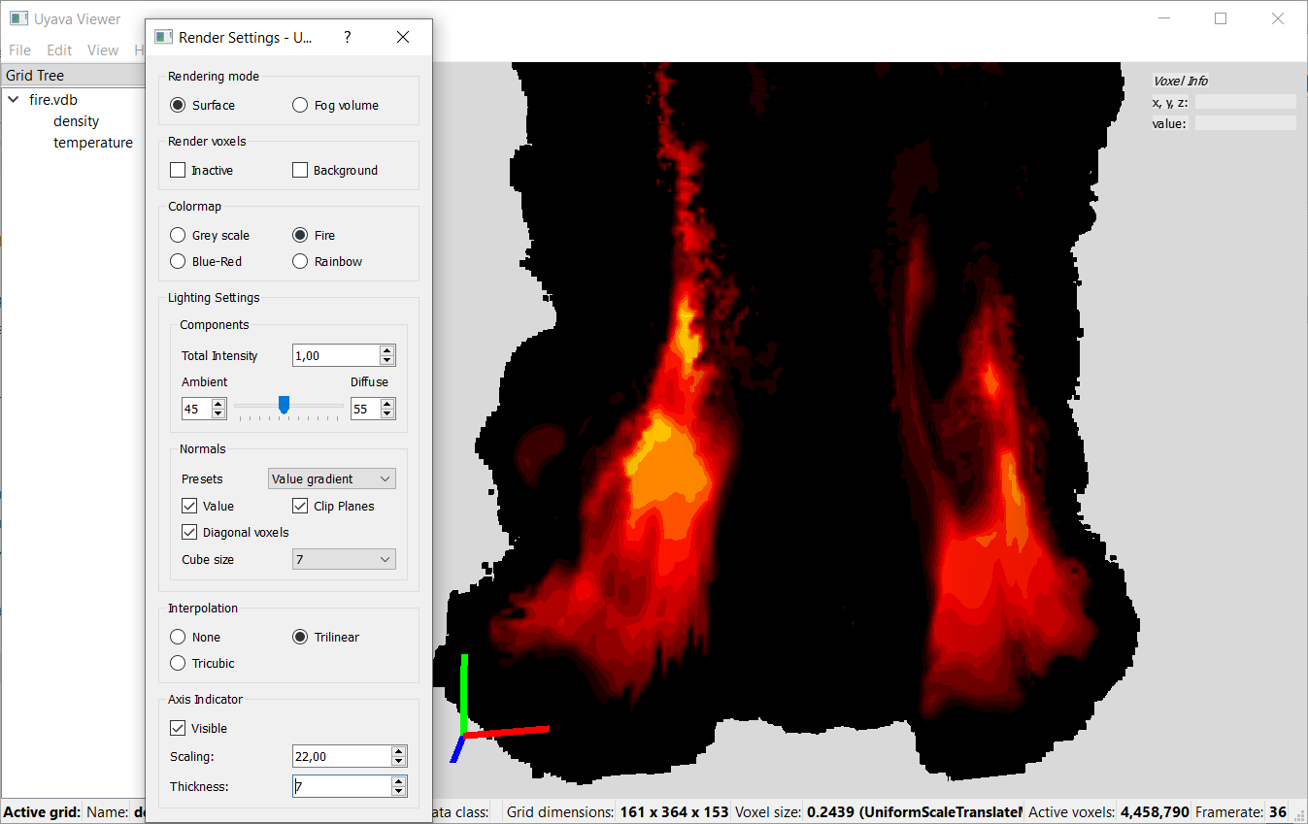
Task: Toggle axis indicator Visible checkbox
Action: tap(178, 729)
